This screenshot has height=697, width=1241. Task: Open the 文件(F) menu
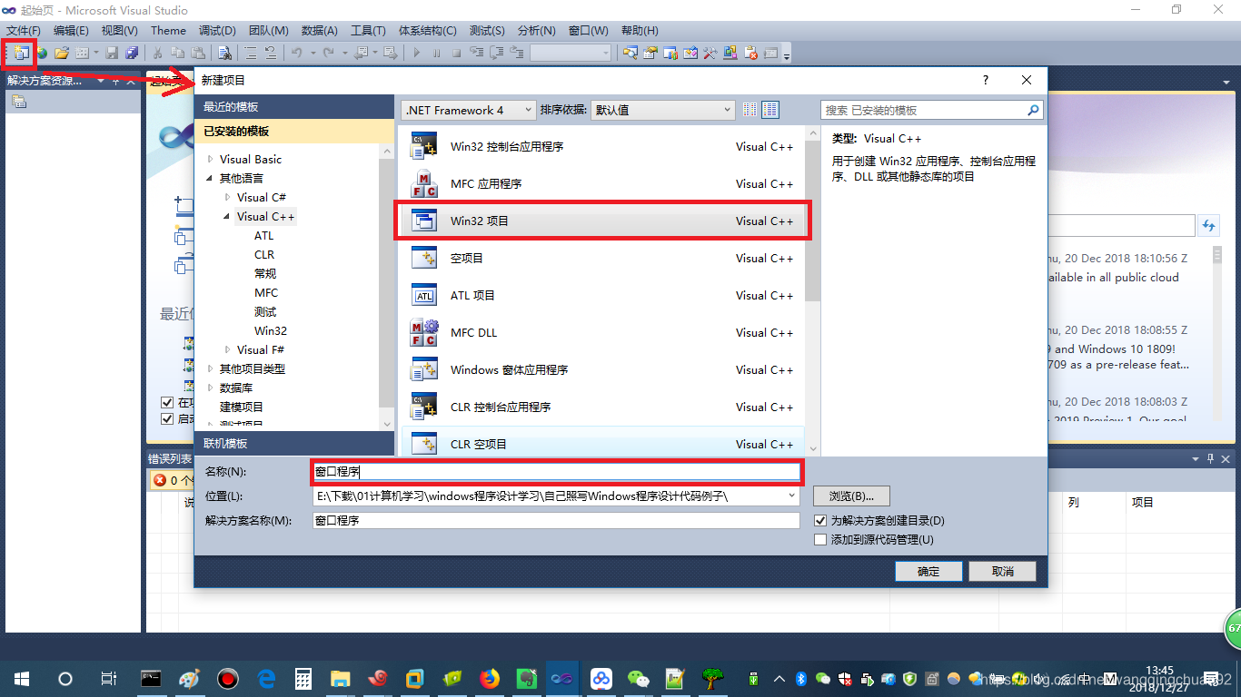tap(24, 30)
